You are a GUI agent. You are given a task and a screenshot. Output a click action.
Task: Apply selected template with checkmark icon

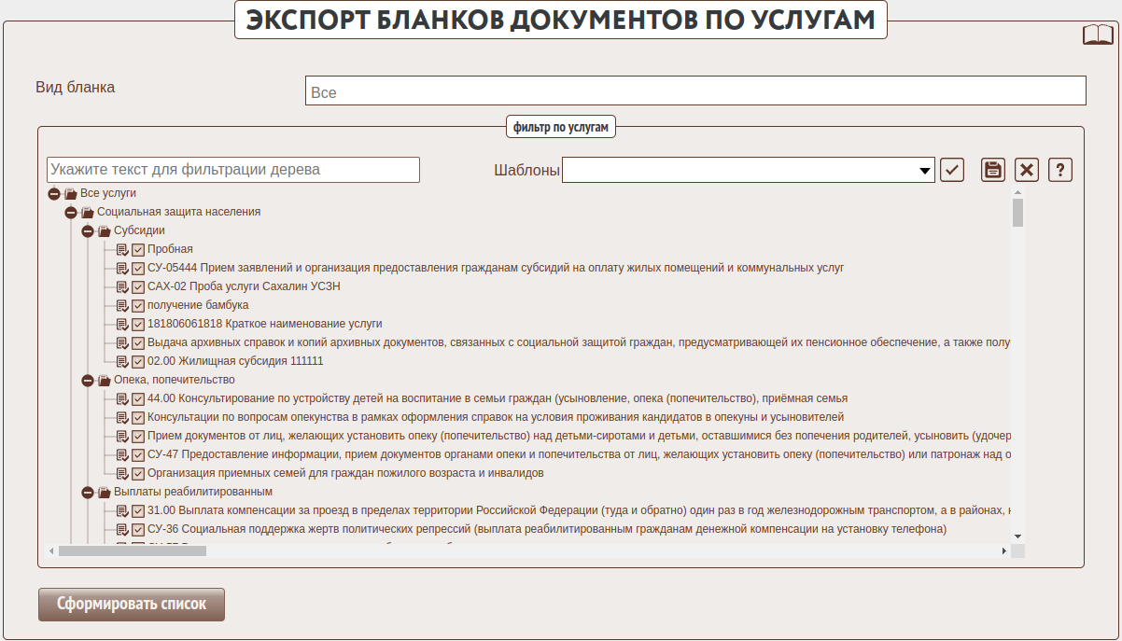pos(952,170)
